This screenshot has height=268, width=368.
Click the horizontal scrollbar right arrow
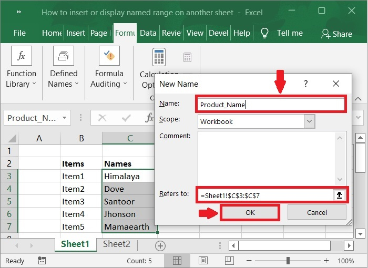(349, 246)
